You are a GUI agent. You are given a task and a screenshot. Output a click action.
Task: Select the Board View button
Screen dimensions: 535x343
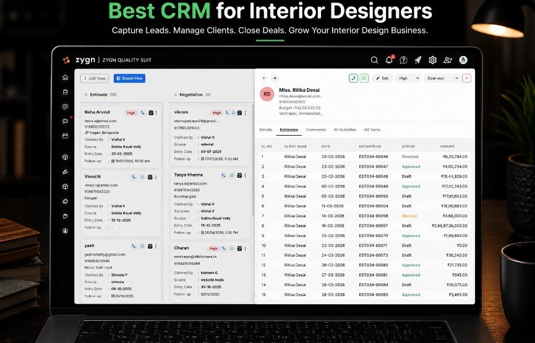click(x=129, y=78)
